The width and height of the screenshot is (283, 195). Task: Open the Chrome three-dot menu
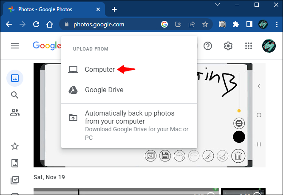[277, 24]
